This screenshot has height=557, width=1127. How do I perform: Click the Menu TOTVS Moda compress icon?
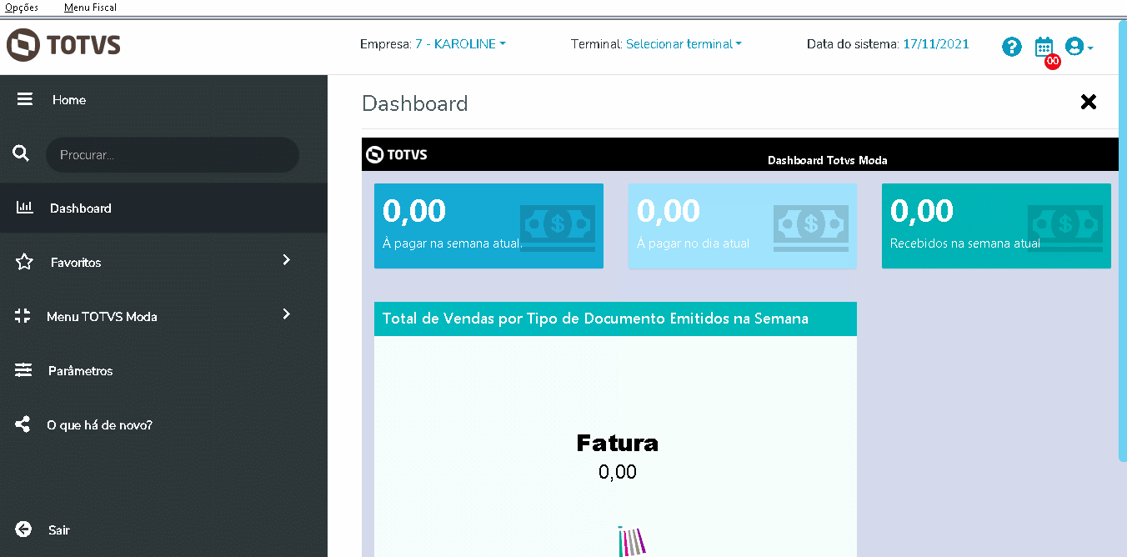(x=23, y=316)
